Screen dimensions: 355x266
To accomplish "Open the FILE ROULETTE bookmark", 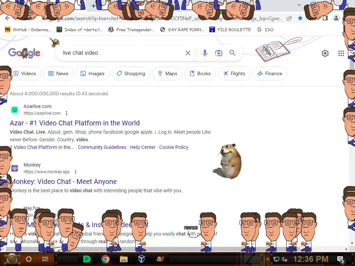I will 230,30.
